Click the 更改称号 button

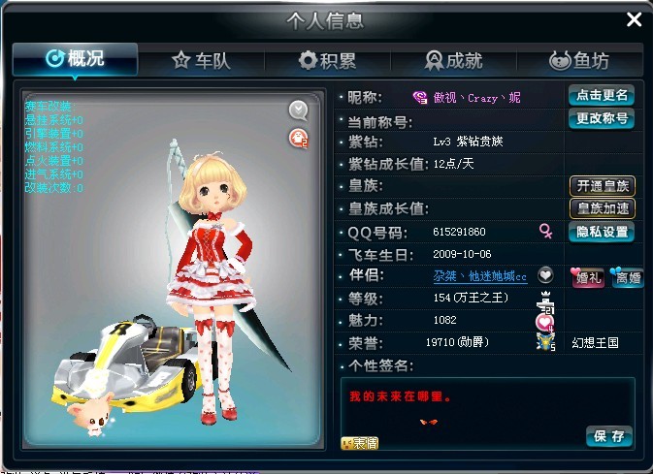pyautogui.click(x=602, y=119)
